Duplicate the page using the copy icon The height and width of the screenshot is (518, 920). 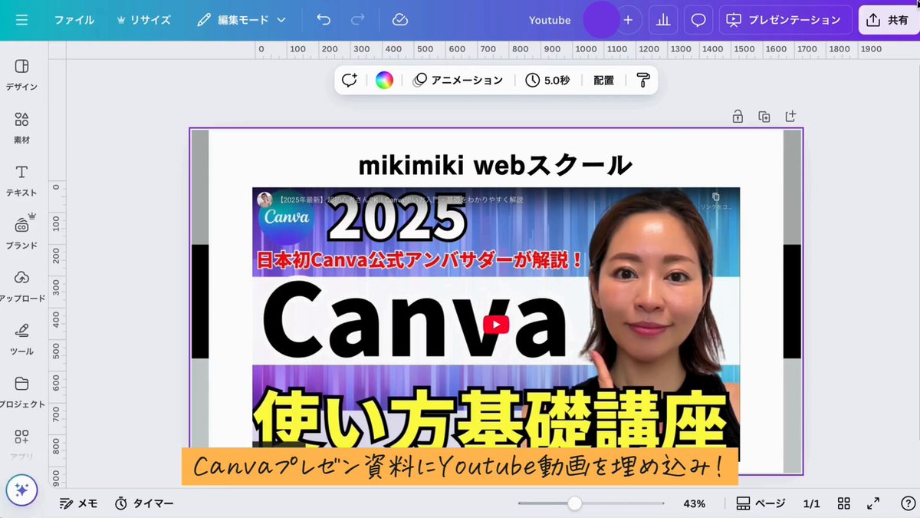click(764, 116)
